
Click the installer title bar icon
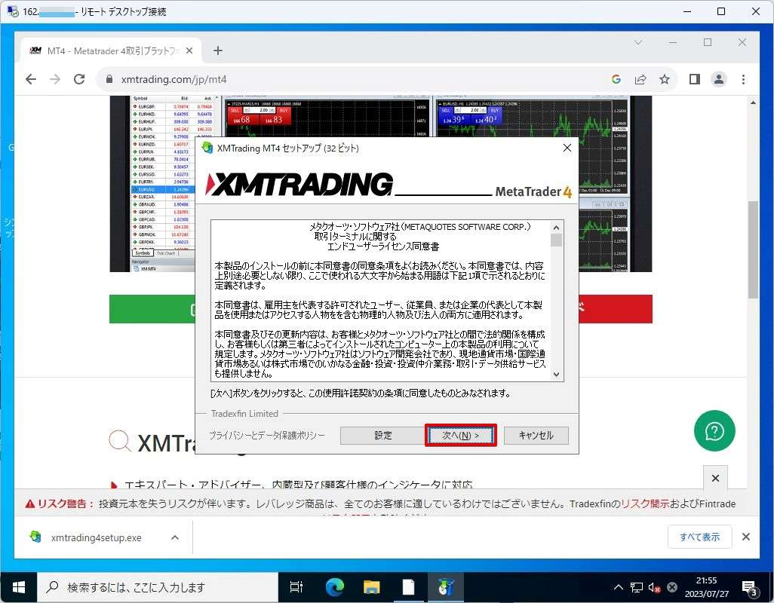pyautogui.click(x=207, y=148)
